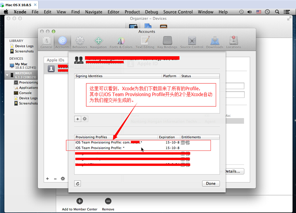Open the Apple menu
Image resolution: width=296 pixels, height=213 pixels.
coord(6,12)
